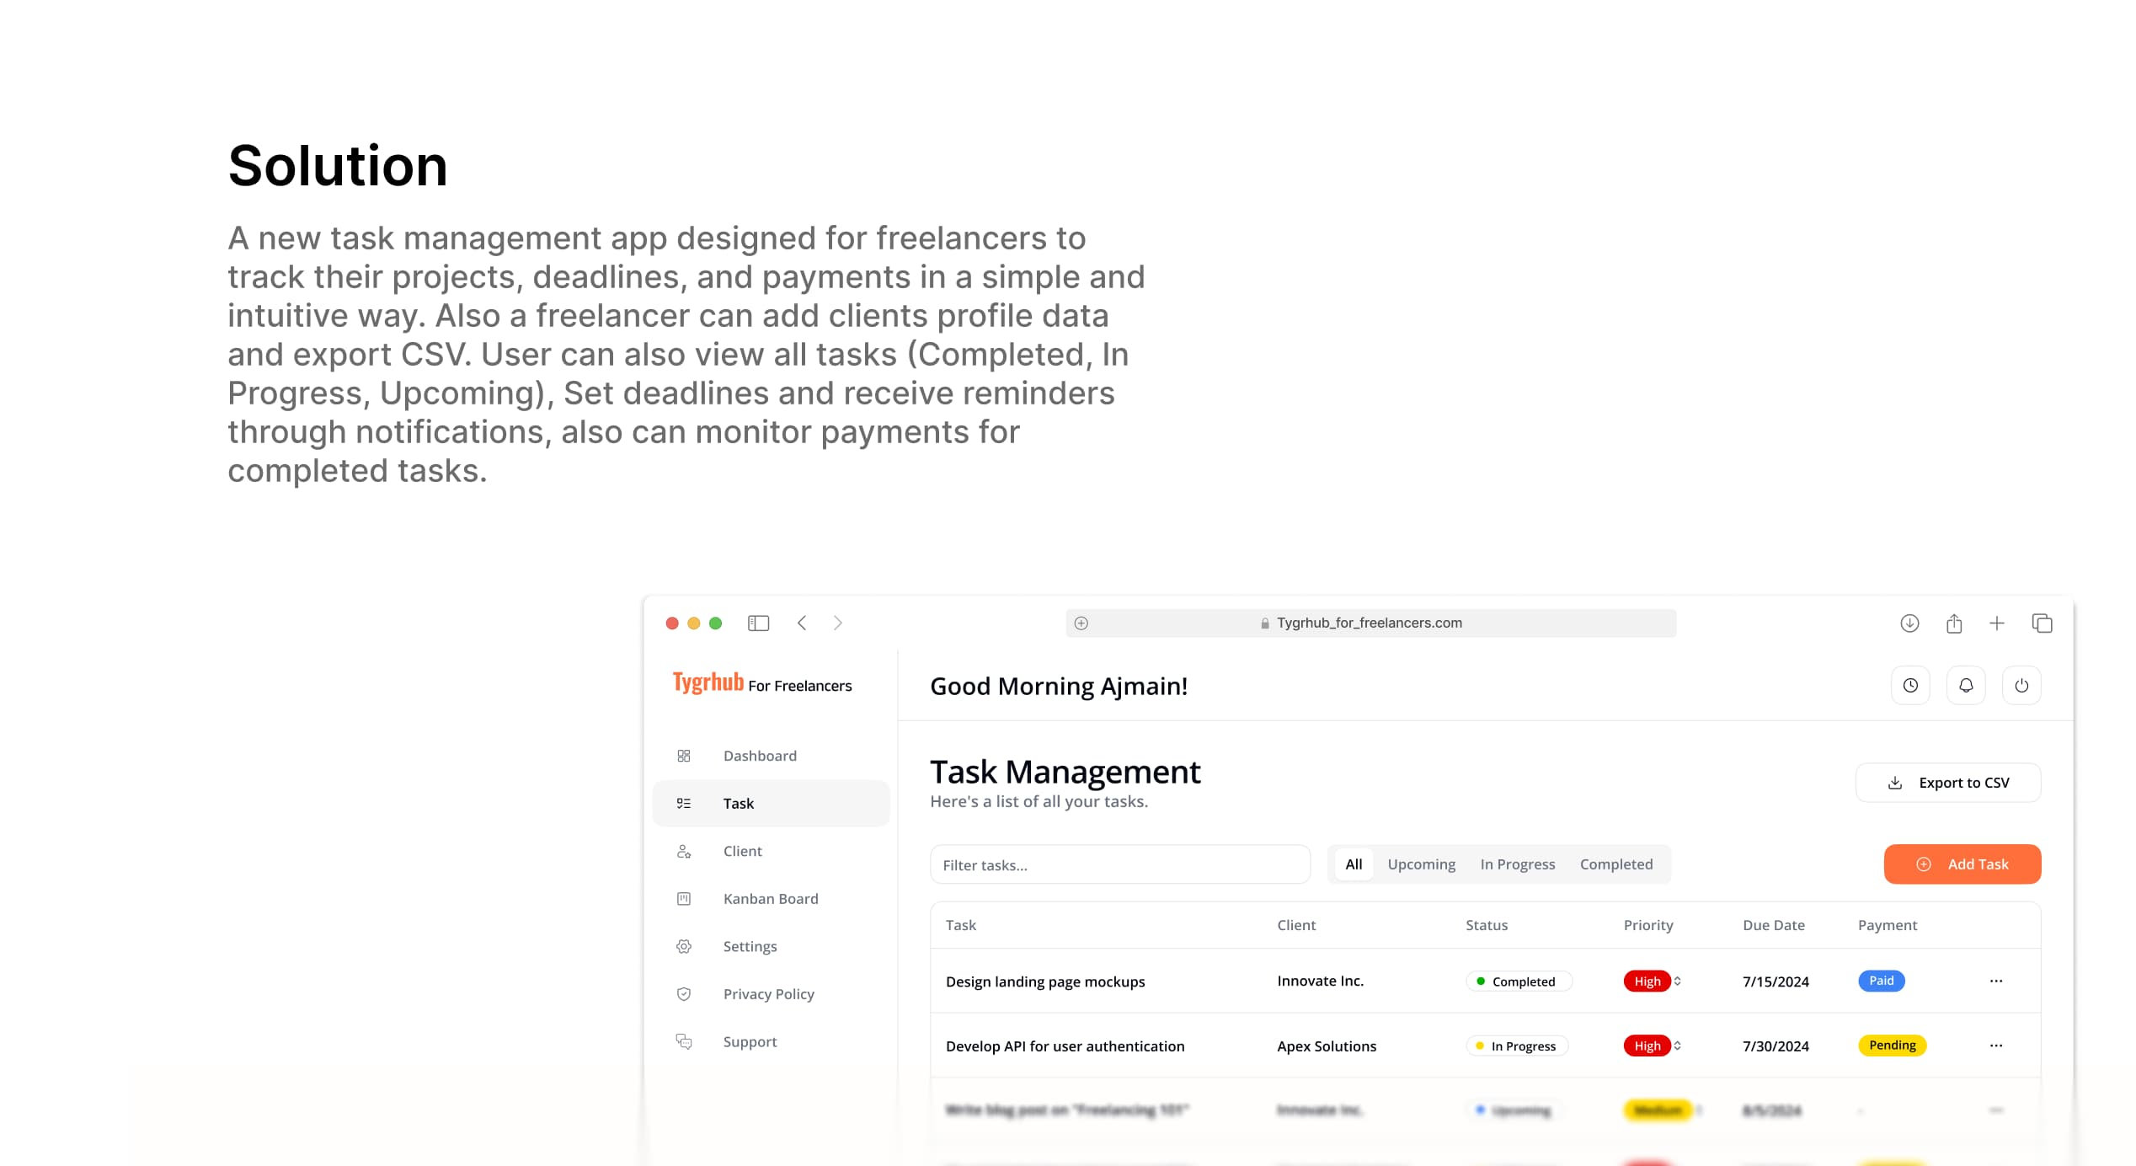Screen dimensions: 2136x1166
Task: Click the Export to CSV button
Action: pos(1948,782)
